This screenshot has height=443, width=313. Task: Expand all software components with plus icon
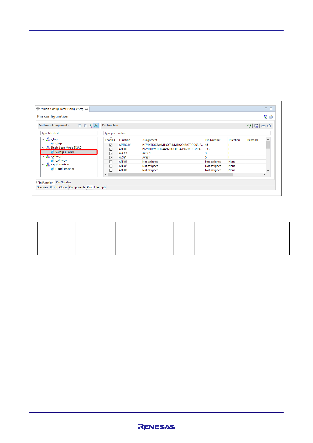click(80, 126)
